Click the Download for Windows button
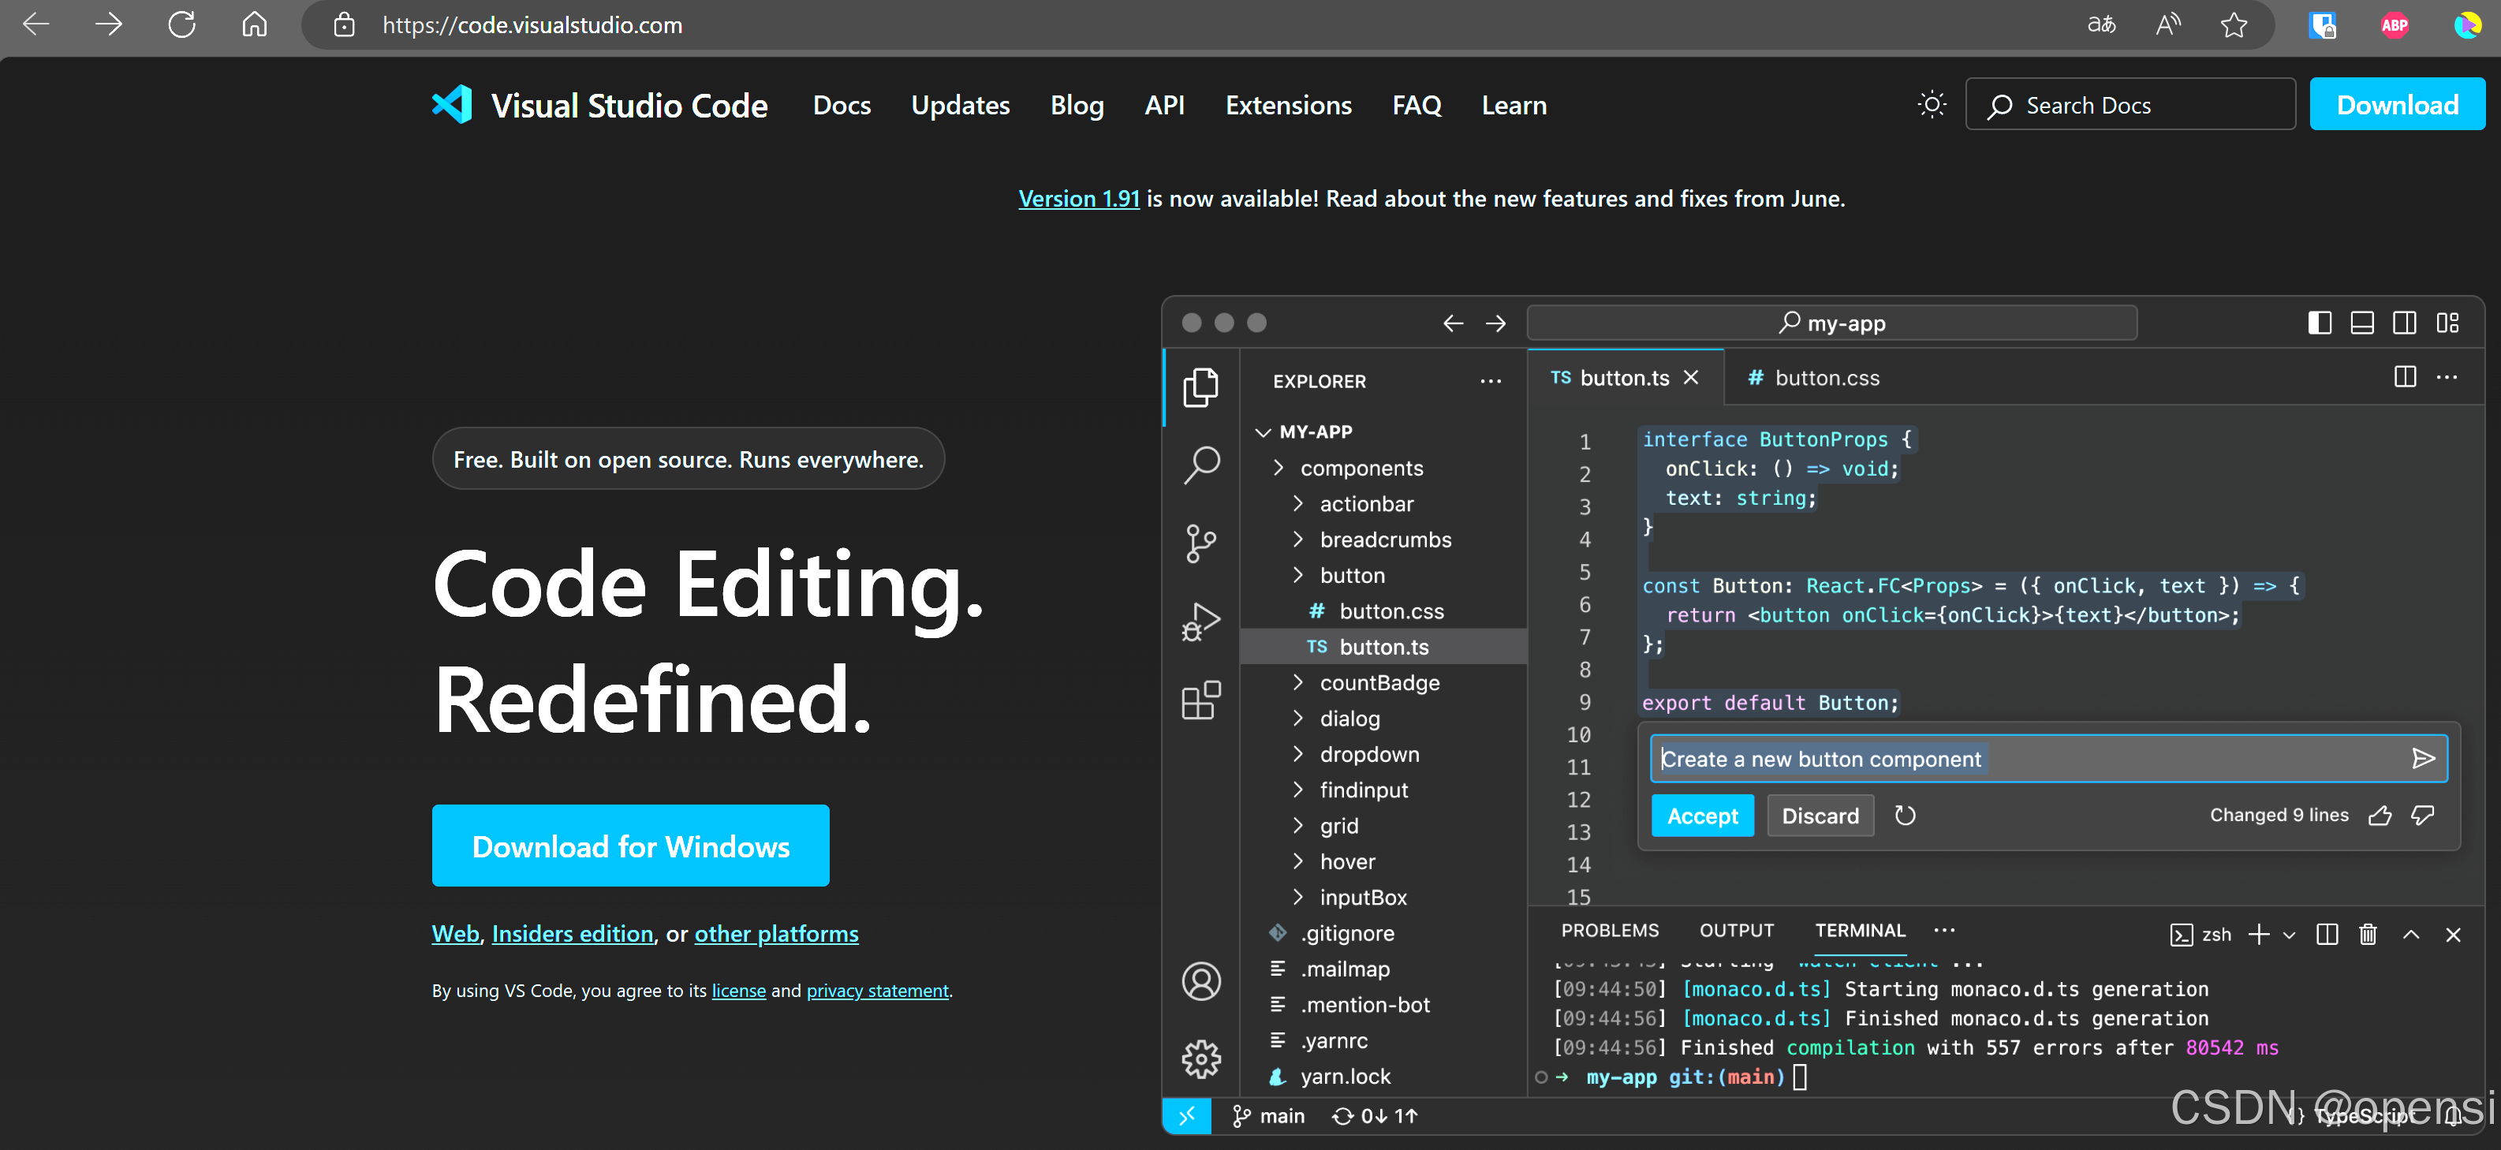This screenshot has height=1150, width=2501. pos(630,846)
